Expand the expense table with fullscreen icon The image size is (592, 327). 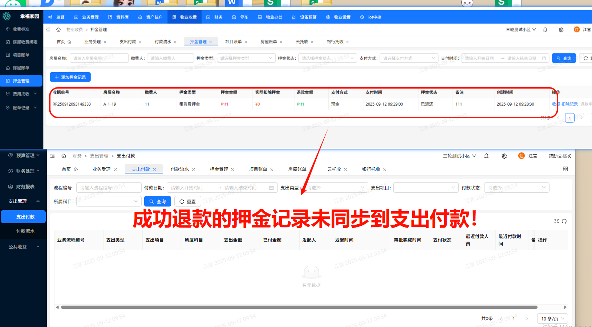pyautogui.click(x=557, y=221)
